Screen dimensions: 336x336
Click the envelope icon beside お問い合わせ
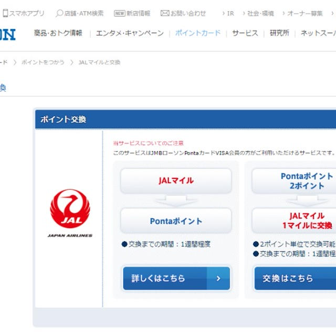[x=165, y=13]
